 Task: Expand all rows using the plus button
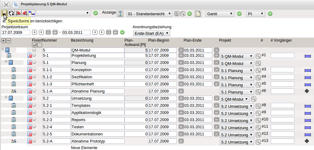pyautogui.click(x=3, y=41)
